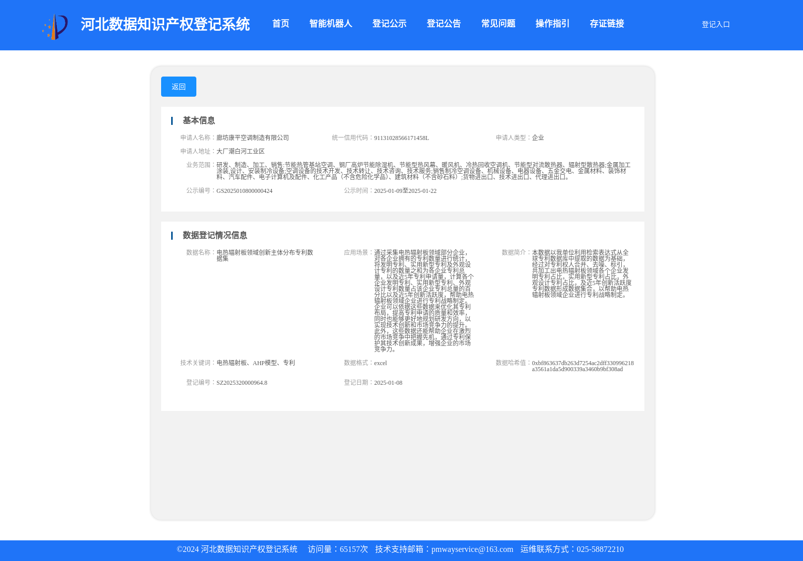
Task: Open the 常见问题 menu item
Action: 498,24
